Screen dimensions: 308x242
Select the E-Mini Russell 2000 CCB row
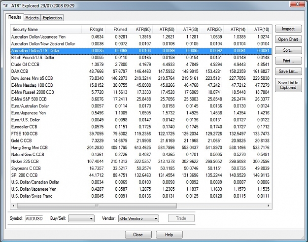(141, 92)
